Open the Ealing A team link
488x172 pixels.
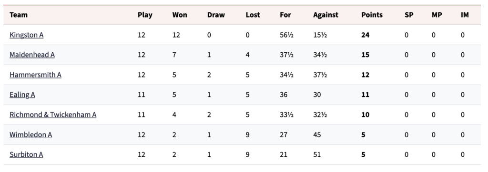(x=22, y=95)
